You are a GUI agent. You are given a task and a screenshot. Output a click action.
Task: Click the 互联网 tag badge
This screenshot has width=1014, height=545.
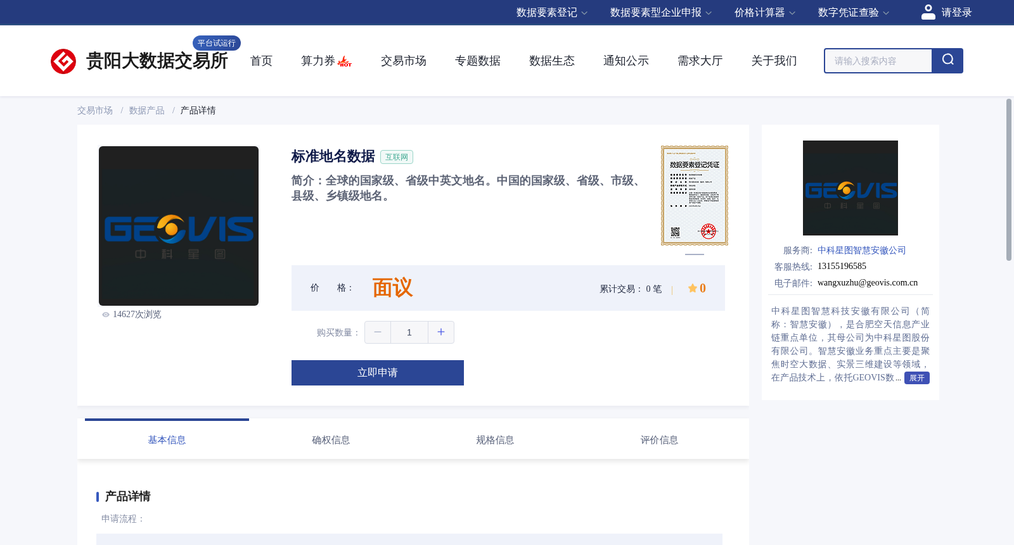pos(397,157)
